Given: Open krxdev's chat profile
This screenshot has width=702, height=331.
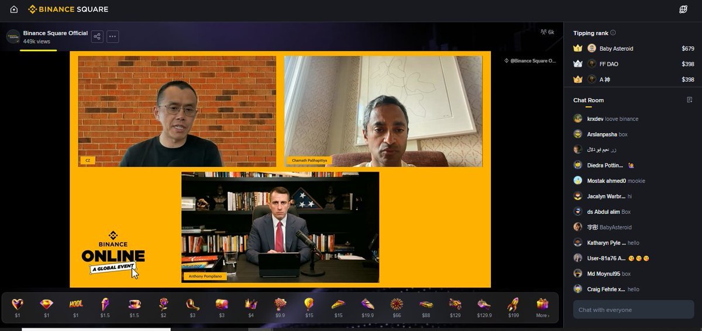Looking at the screenshot, I should (606, 119).
